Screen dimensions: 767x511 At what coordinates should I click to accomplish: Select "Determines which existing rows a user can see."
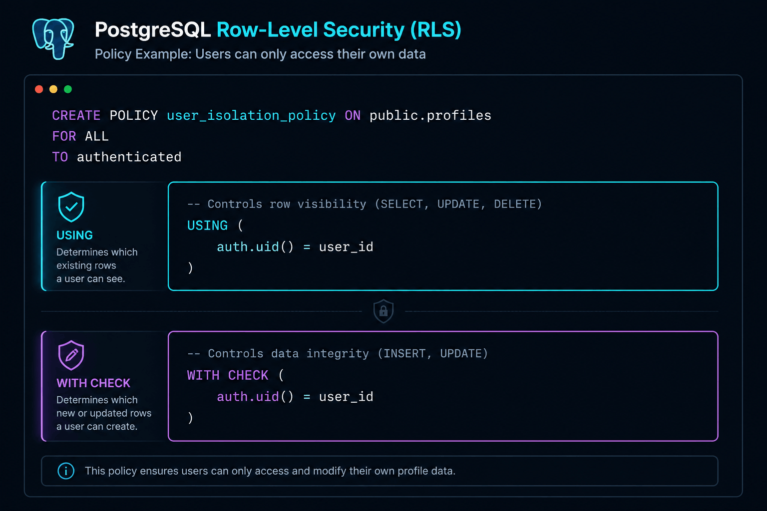(97, 265)
